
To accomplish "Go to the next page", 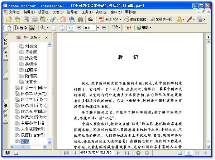I will pyautogui.click(x=118, y=153).
